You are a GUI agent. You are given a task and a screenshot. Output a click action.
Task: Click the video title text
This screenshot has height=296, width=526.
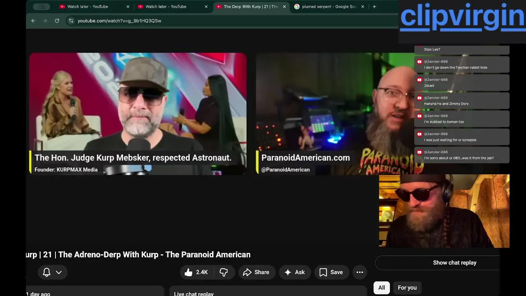coord(138,255)
